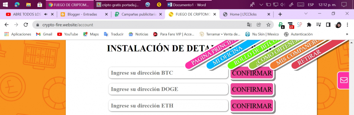Screen dimensions: 354x115
Task: Show hidden system tray icons
Action: coord(261,4)
